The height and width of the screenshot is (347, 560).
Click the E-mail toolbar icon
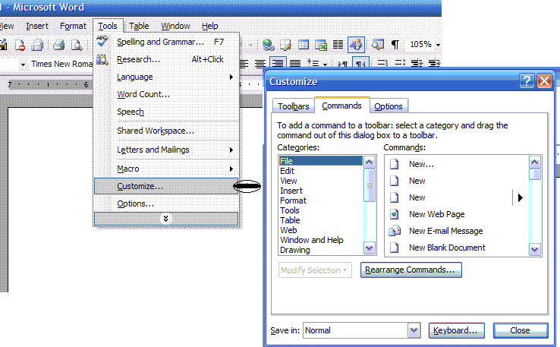pos(37,45)
